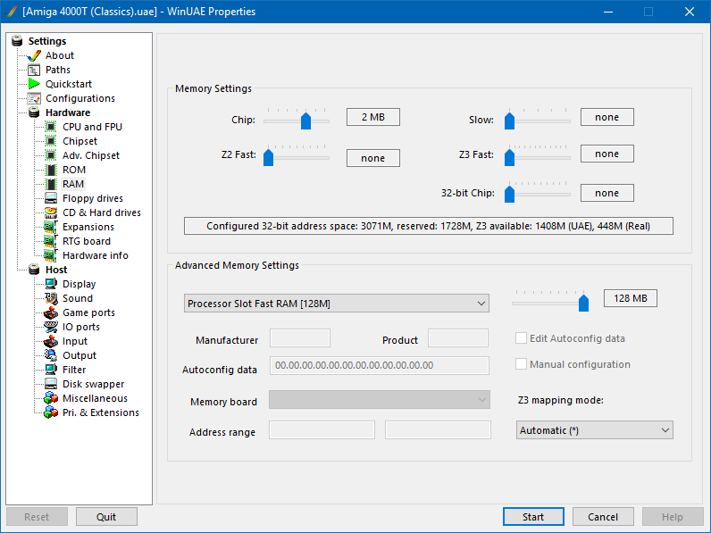The image size is (711, 533).
Task: Open the Processor Slot Fast RAM dropdown
Action: click(336, 304)
